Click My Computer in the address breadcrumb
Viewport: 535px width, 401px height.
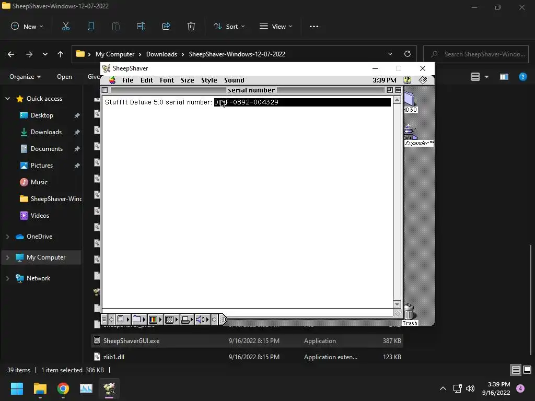115,54
